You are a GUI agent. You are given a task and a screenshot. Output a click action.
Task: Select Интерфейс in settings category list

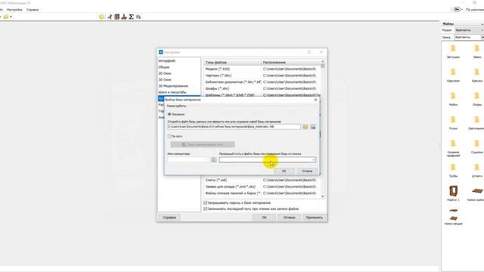167,60
